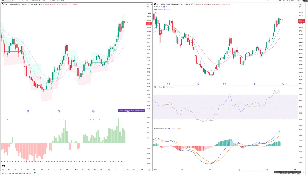Open left chart time axis settings gear
308x175 pixels.
[149, 170]
